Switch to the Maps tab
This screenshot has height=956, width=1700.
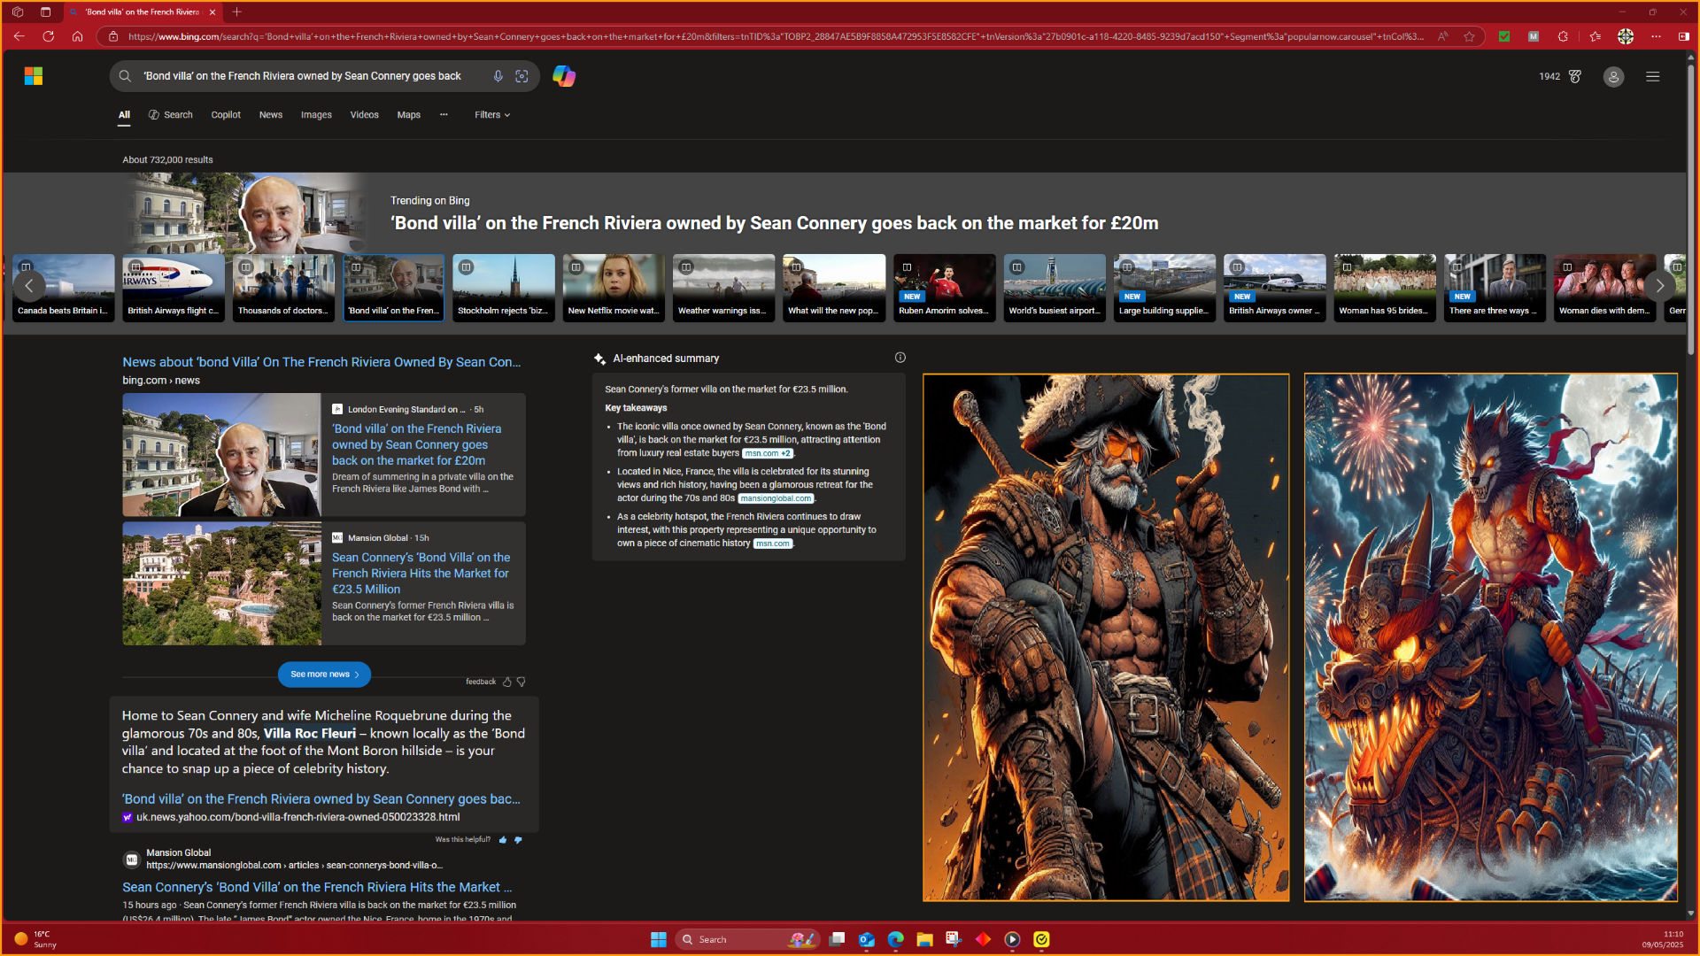(x=409, y=115)
